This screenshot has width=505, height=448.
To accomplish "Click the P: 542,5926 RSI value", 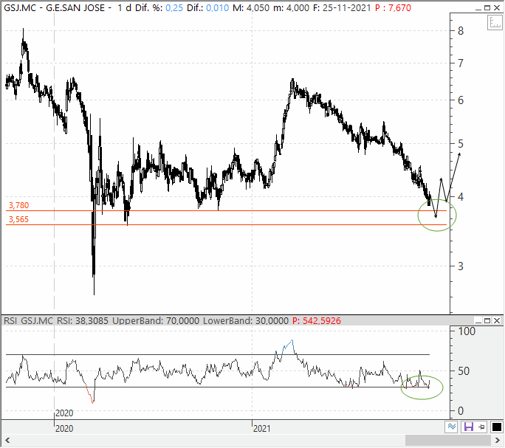I will 317,321.
